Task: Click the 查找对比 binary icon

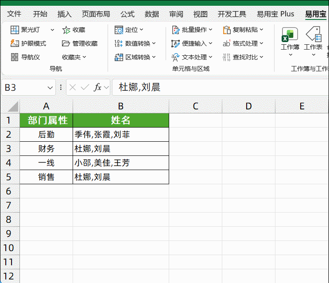Action: pos(227,57)
